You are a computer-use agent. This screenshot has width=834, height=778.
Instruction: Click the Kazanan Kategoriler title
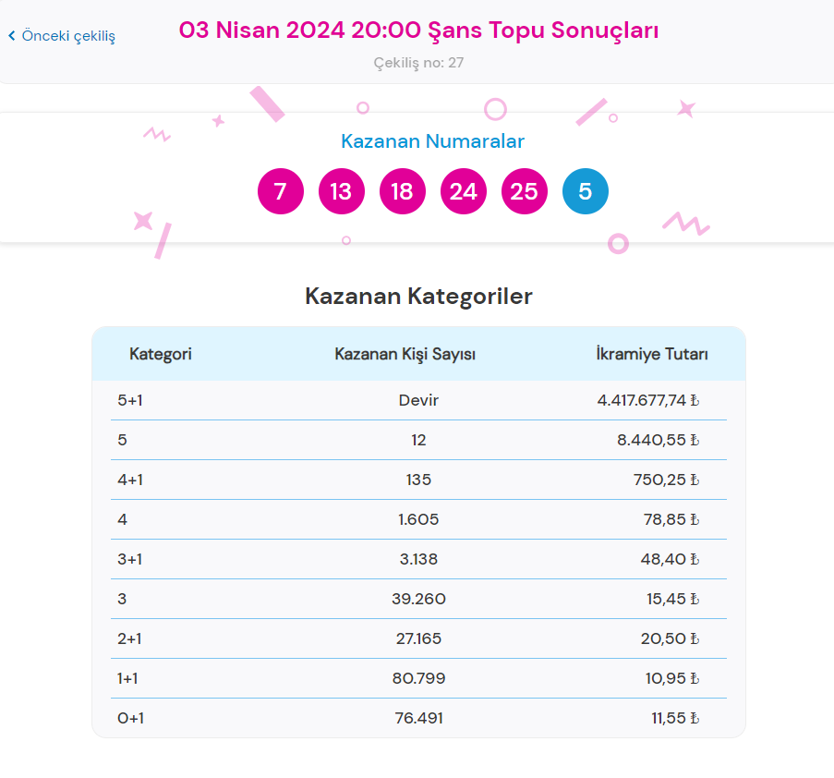click(417, 297)
